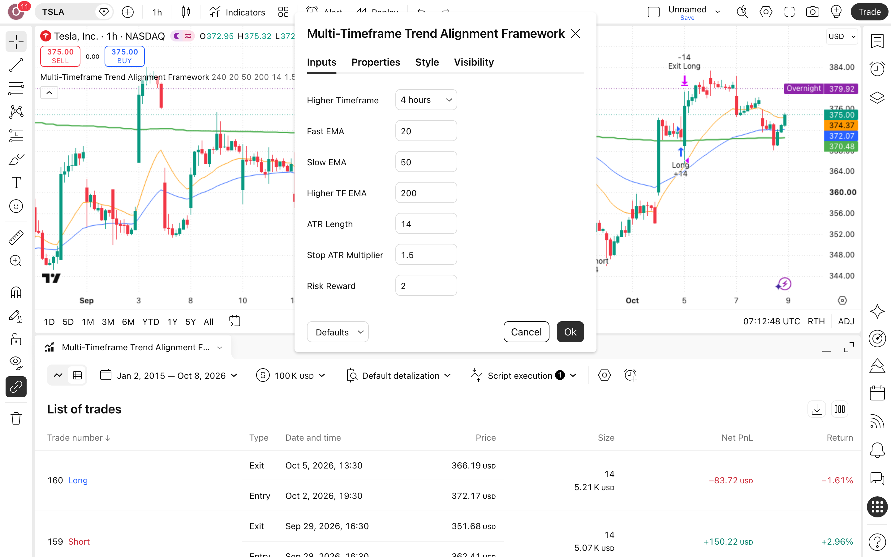Remove drawings with trash icon
This screenshot has width=891, height=557.
pyautogui.click(x=16, y=418)
